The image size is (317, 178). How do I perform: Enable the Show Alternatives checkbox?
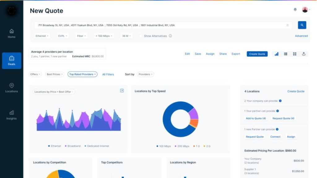pos(141,36)
